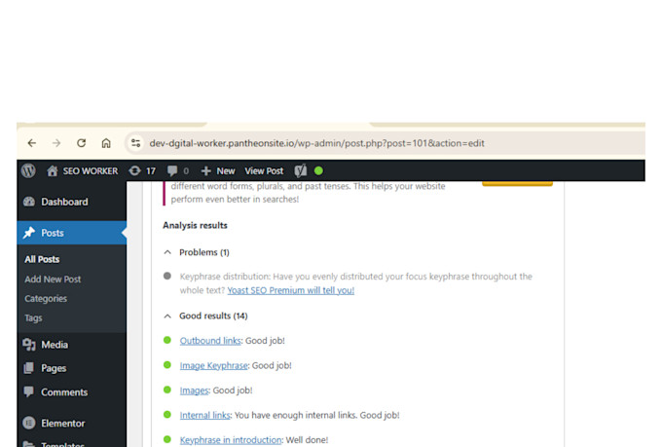Follow Yoast SEO Premium will tell you link
662x447 pixels.
point(291,290)
